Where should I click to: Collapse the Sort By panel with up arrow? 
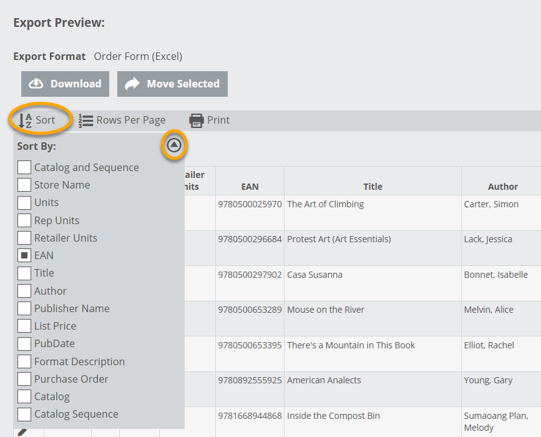coord(174,145)
